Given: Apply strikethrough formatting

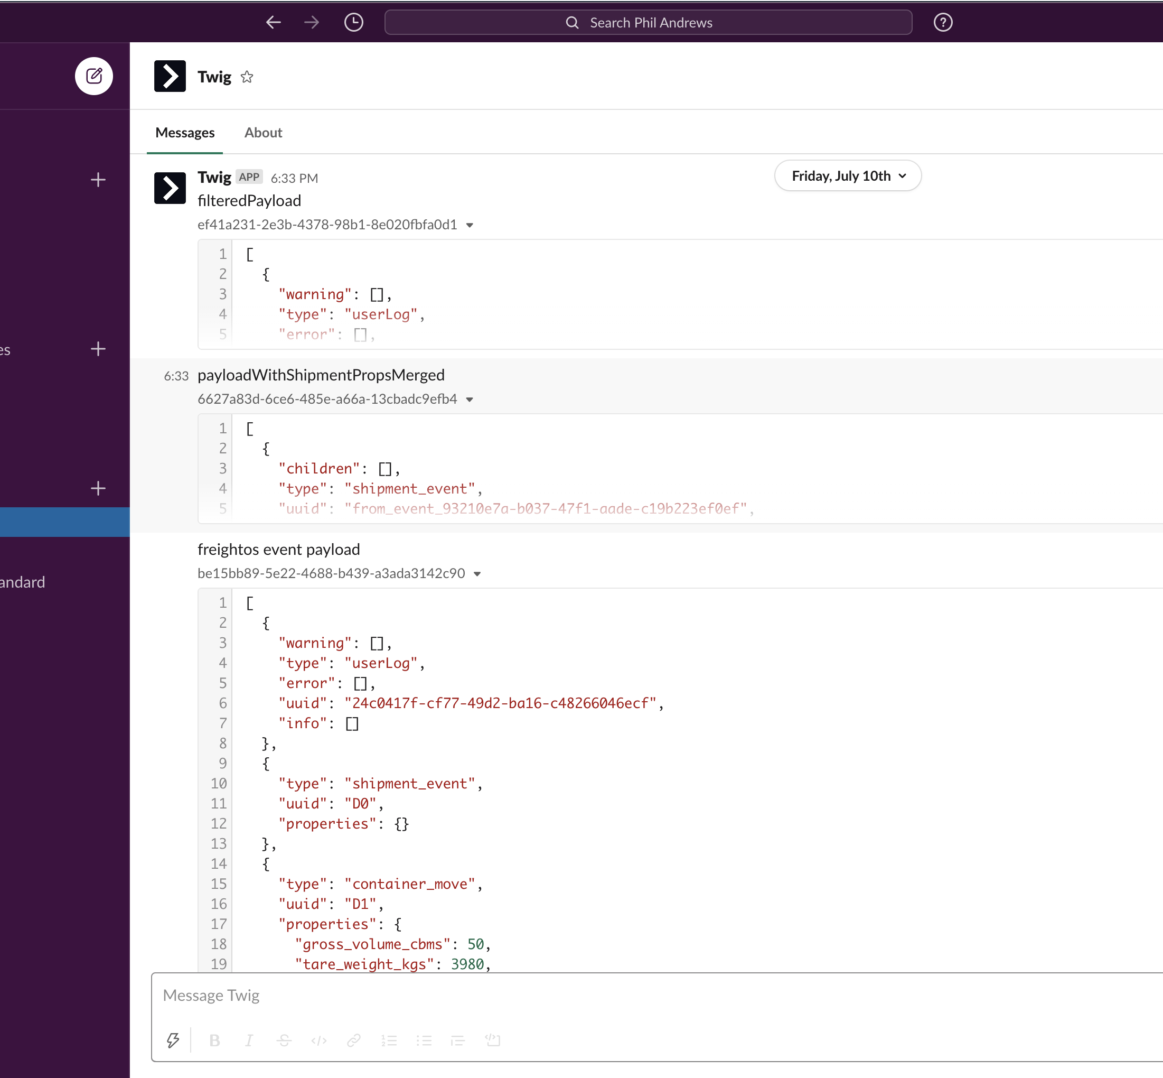Looking at the screenshot, I should click(x=284, y=1040).
